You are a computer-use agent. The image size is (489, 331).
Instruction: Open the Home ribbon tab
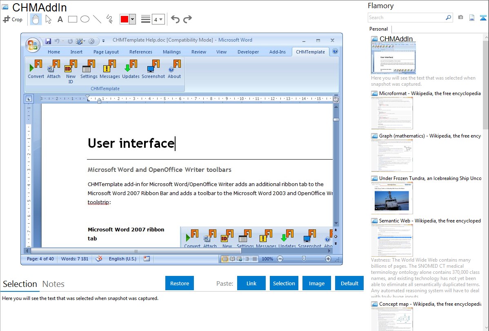pyautogui.click(x=53, y=52)
